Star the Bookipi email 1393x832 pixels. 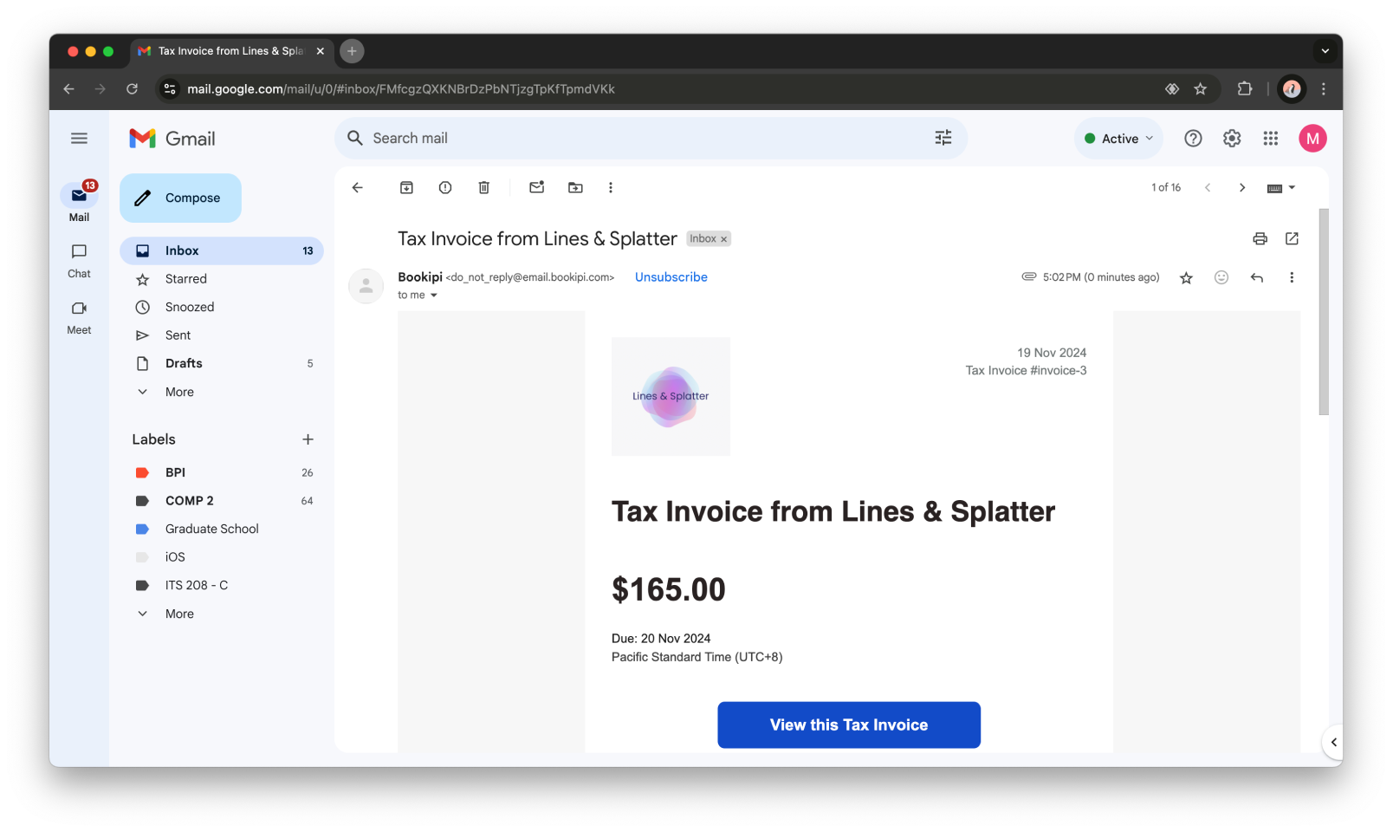pos(1185,277)
